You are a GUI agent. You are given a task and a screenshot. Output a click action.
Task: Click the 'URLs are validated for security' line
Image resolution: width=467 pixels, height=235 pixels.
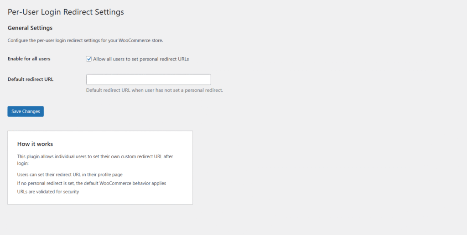point(48,192)
